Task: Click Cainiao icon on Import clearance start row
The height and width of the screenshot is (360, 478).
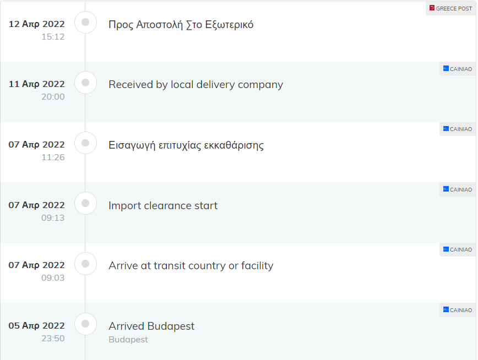Action: [446, 189]
